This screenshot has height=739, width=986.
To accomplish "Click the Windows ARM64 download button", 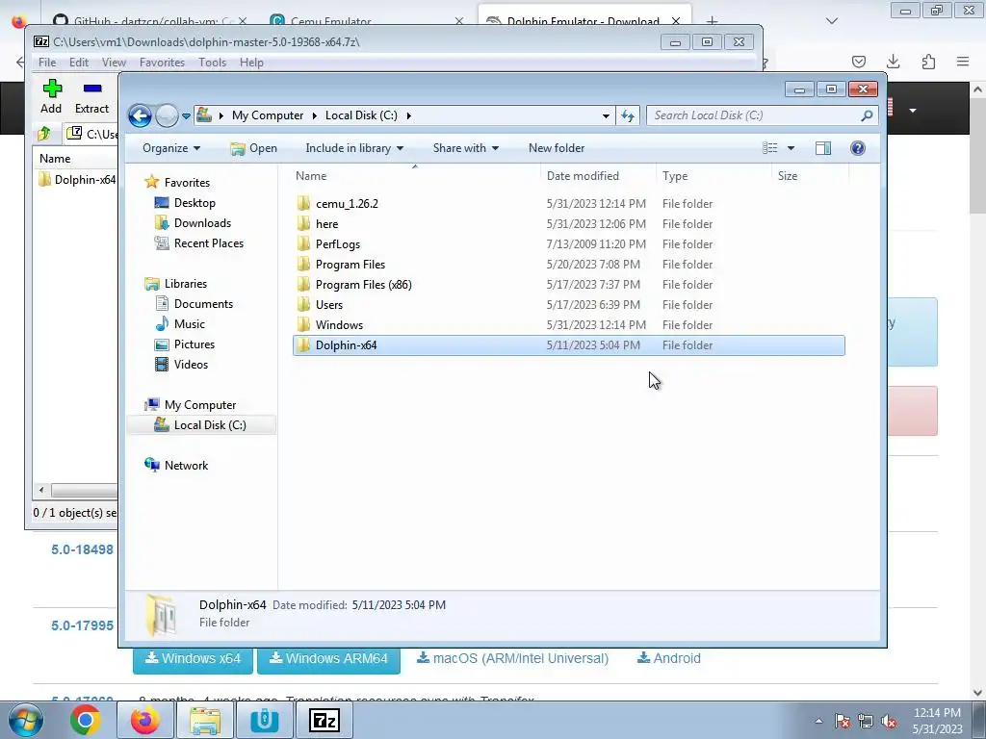I will pos(329,659).
